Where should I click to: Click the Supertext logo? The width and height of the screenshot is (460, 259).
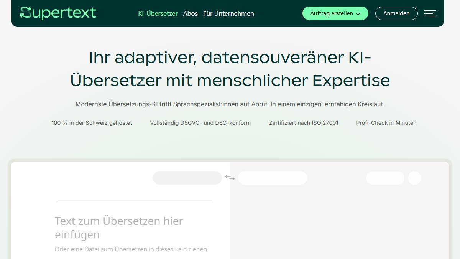pos(58,13)
